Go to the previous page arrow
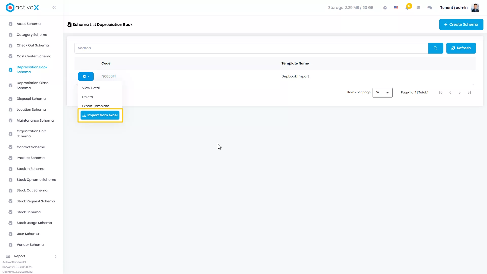 click(x=450, y=93)
